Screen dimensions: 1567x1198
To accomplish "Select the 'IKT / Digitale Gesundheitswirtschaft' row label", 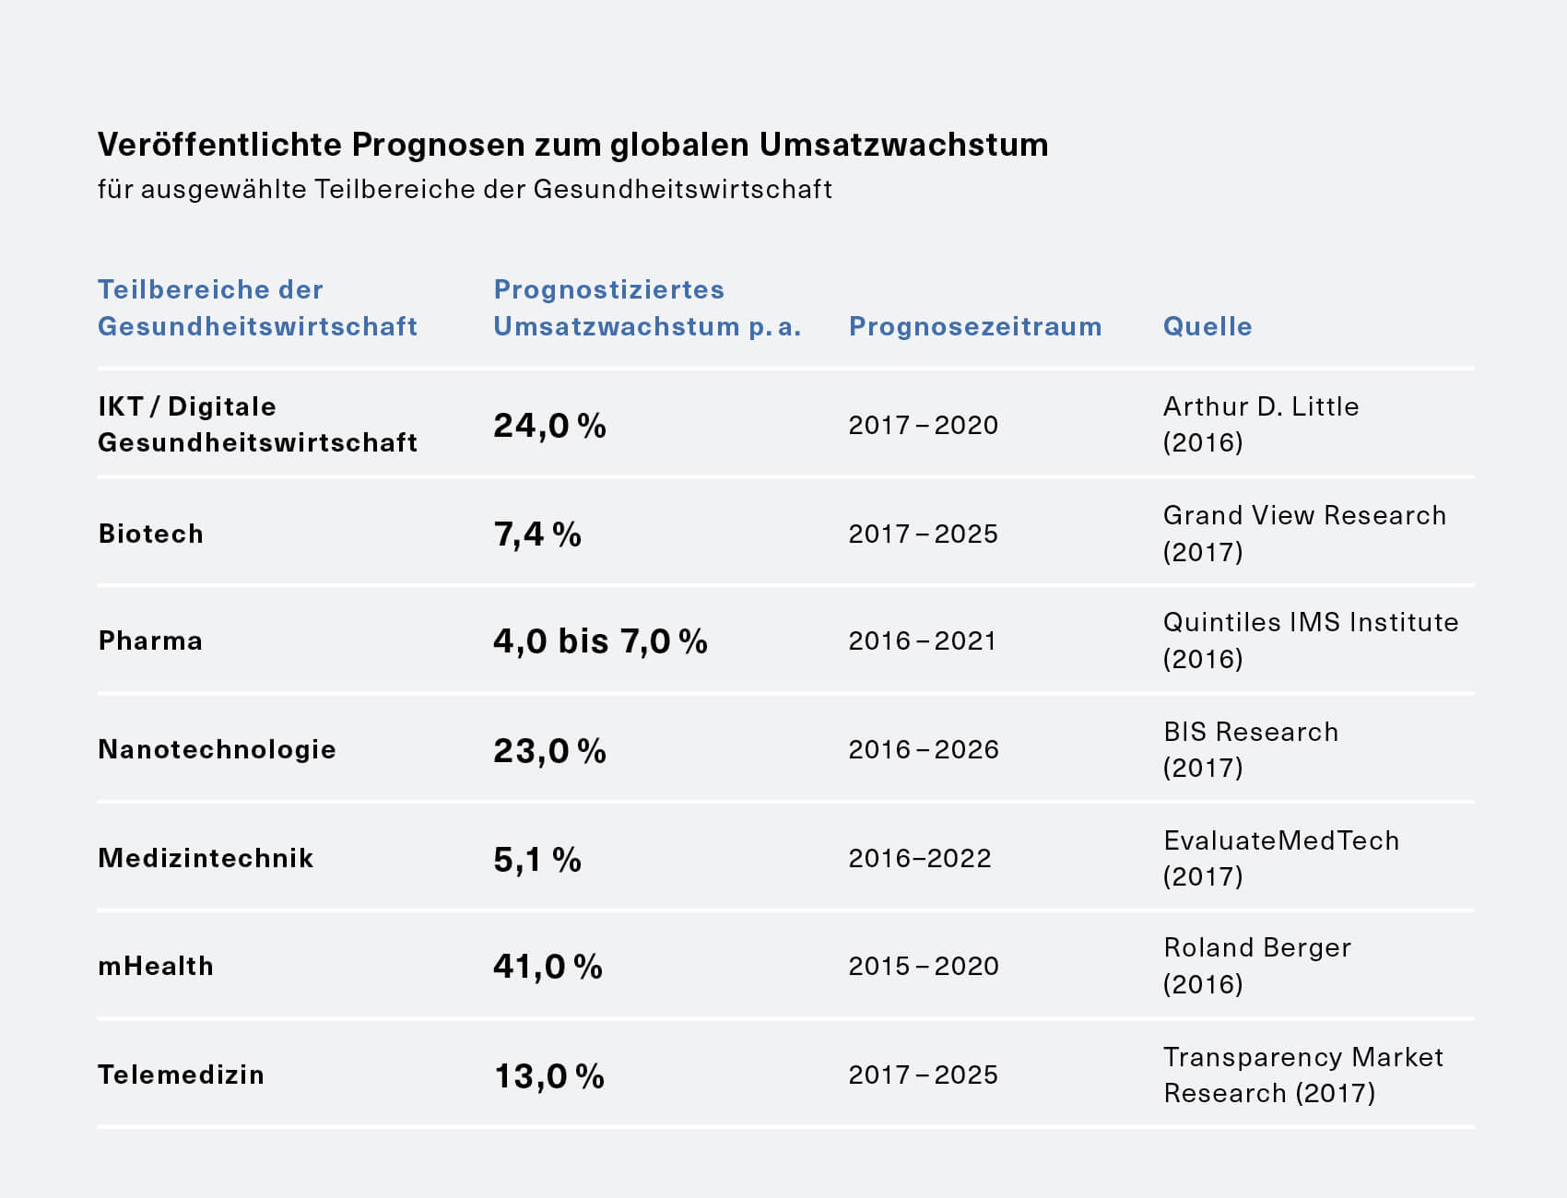I will tap(257, 424).
